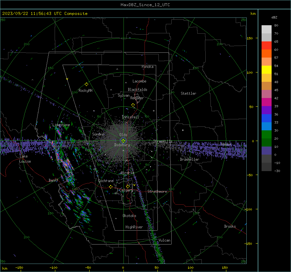Click the white asterisk marker east of Innisfail
The width and height of the screenshot is (291, 272).
tap(154, 111)
